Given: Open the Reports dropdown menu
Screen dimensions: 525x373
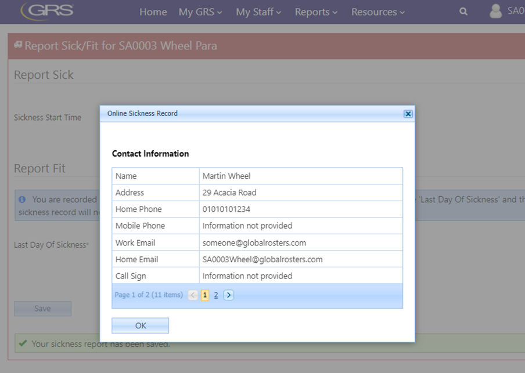Looking at the screenshot, I should [316, 12].
